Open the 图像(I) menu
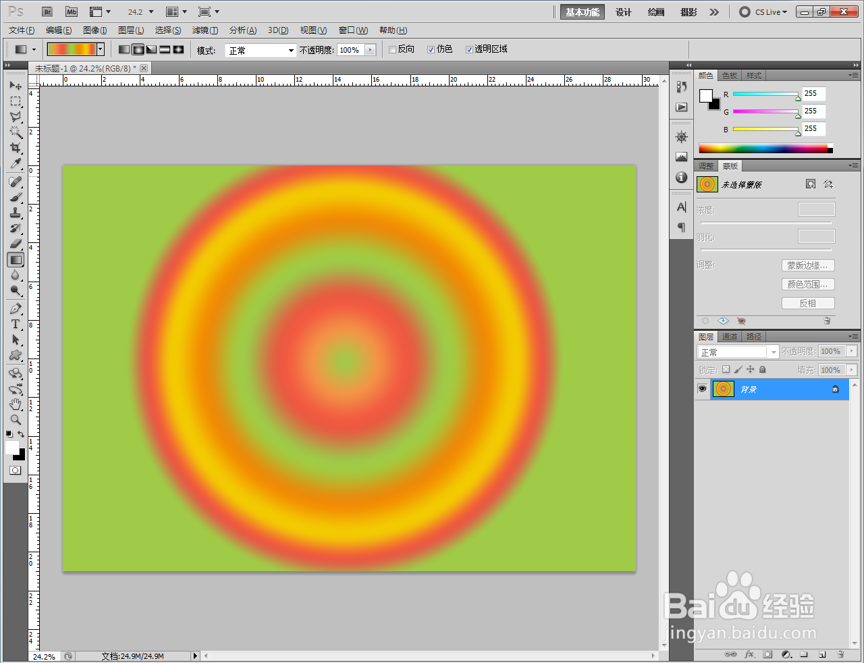The height and width of the screenshot is (663, 864). 95,30
